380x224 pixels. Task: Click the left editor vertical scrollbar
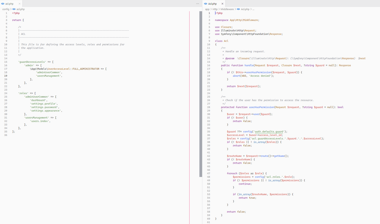coord(201,94)
